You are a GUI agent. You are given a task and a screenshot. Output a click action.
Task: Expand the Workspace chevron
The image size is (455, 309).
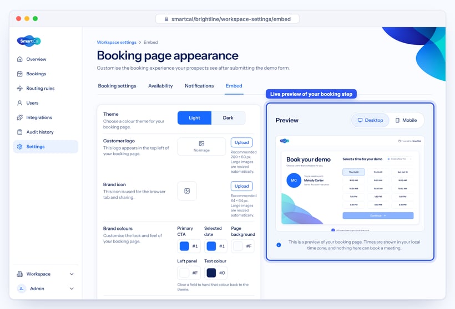pyautogui.click(x=72, y=274)
